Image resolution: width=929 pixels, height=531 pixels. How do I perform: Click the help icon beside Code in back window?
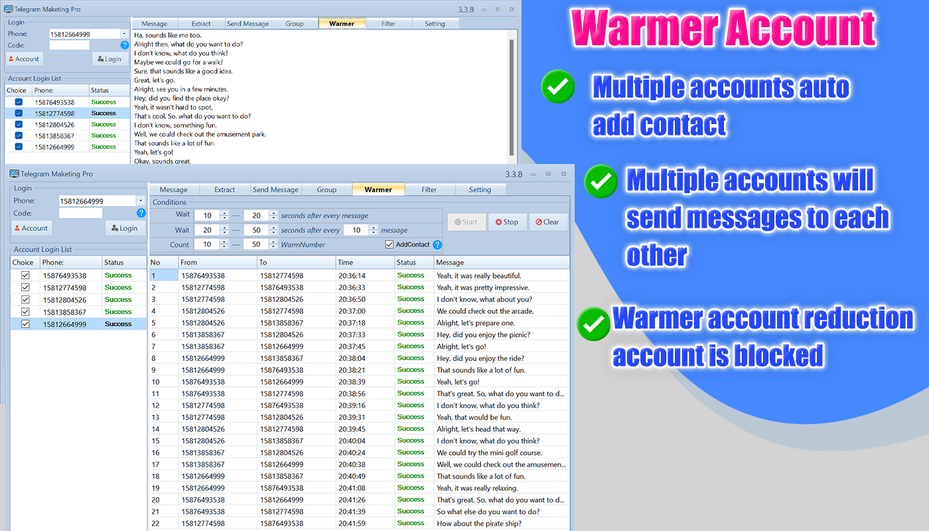click(x=125, y=45)
